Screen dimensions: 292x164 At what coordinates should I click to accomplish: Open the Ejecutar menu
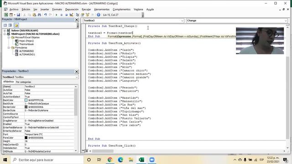click(86, 9)
